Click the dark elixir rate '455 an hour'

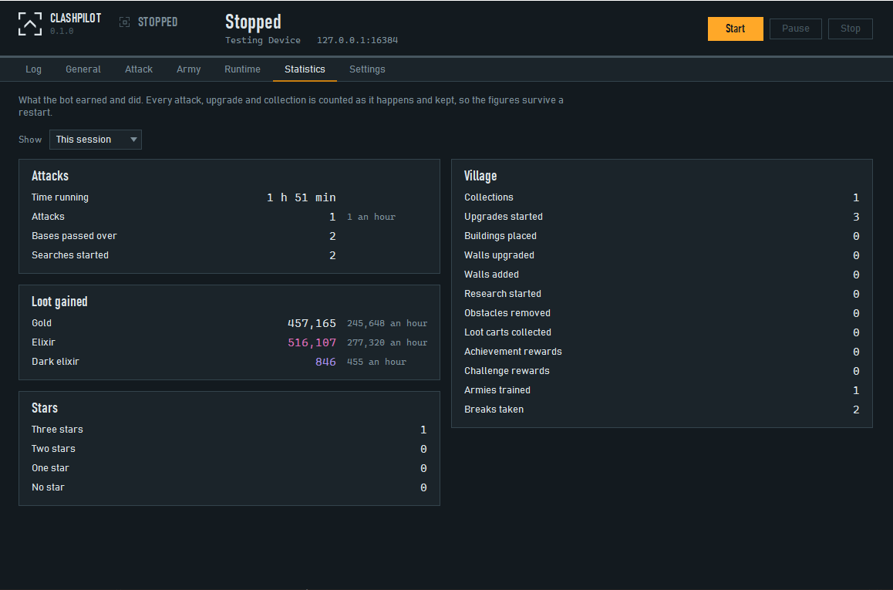pyautogui.click(x=376, y=362)
